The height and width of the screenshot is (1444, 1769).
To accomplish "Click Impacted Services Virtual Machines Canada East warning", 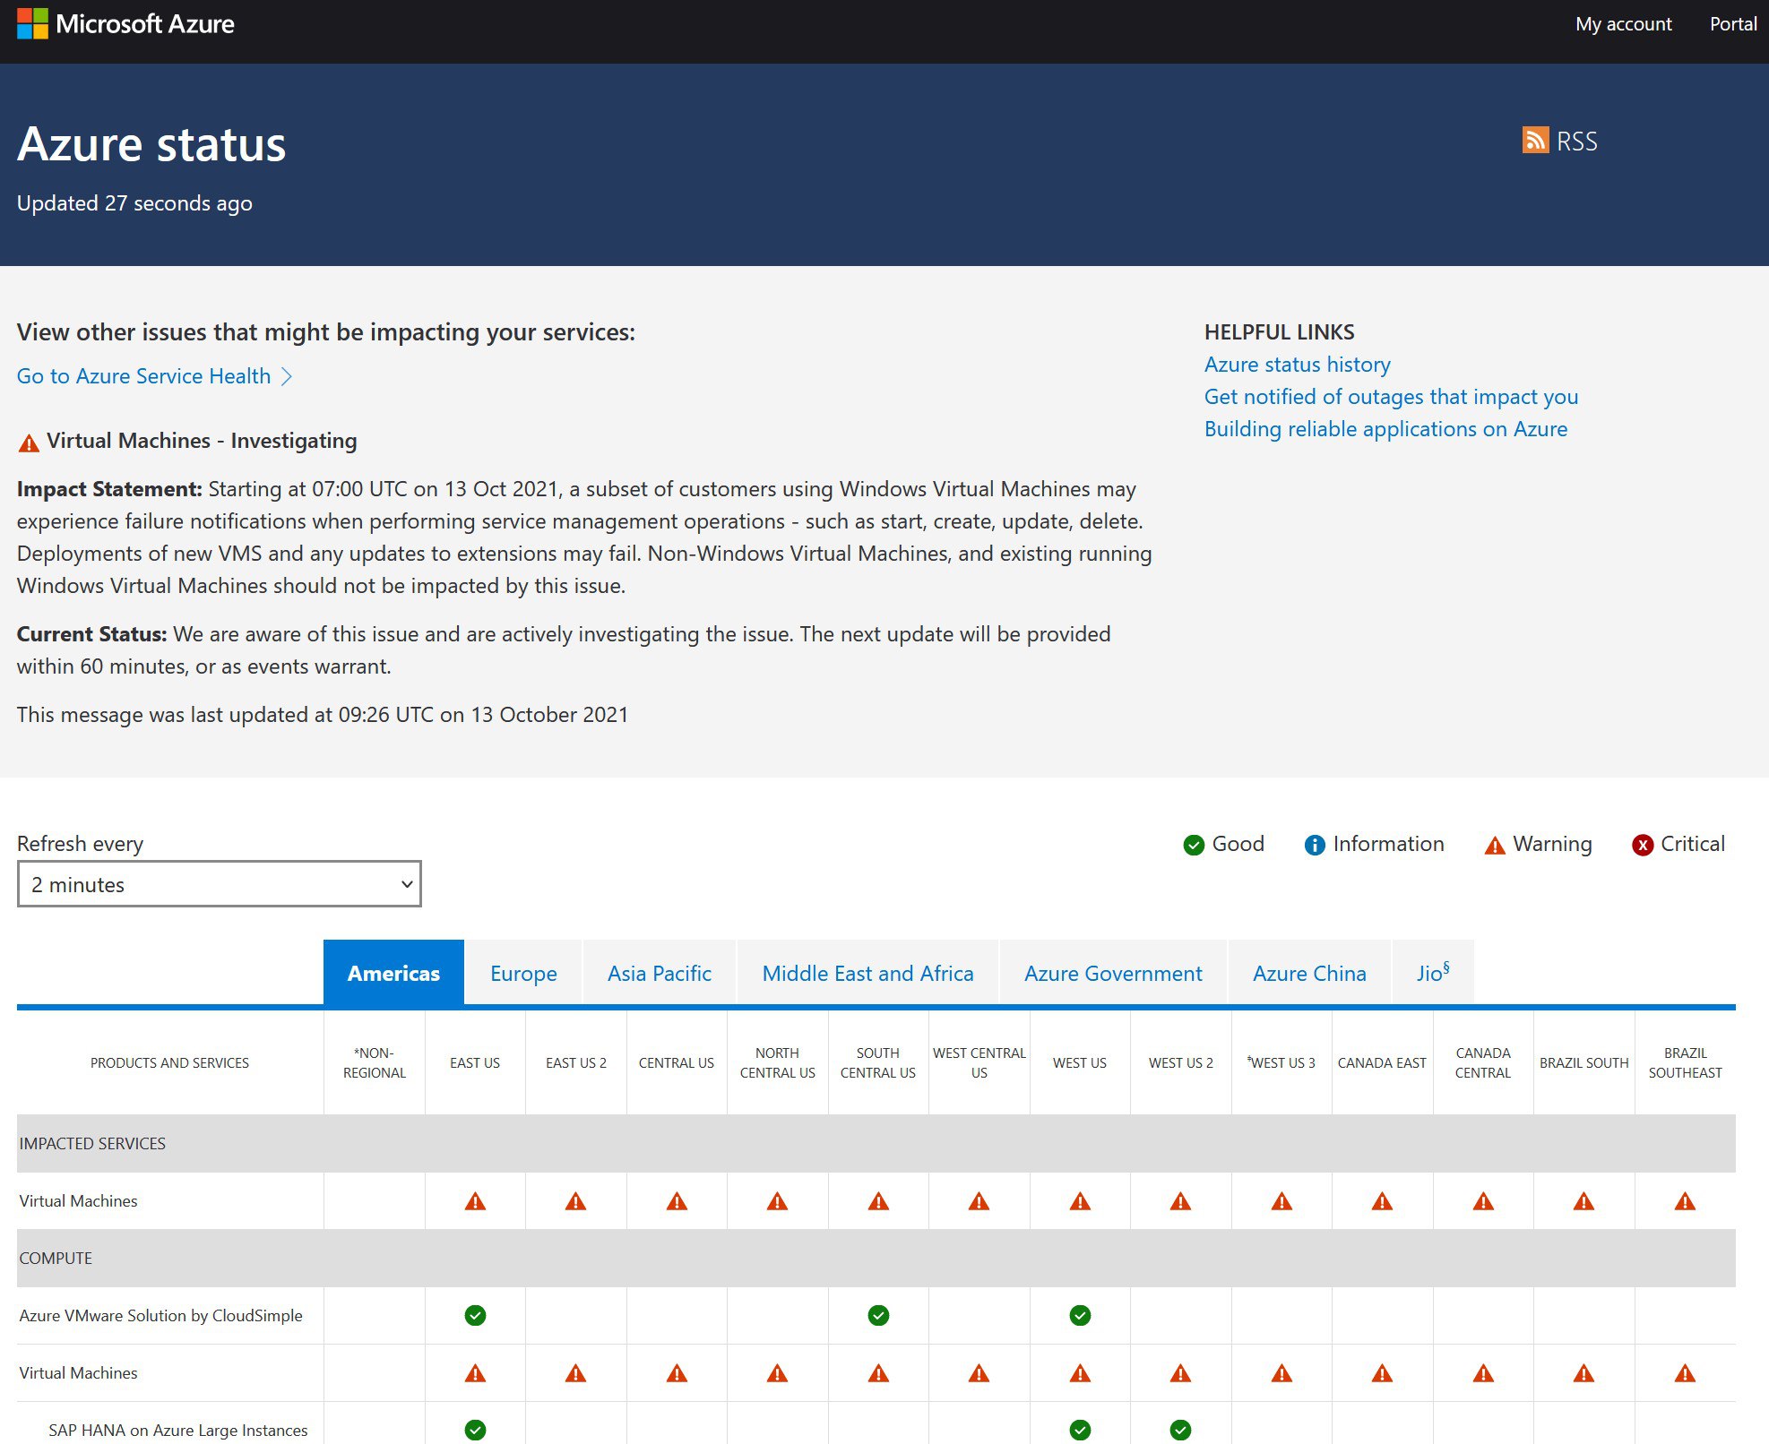I will 1382,1201.
